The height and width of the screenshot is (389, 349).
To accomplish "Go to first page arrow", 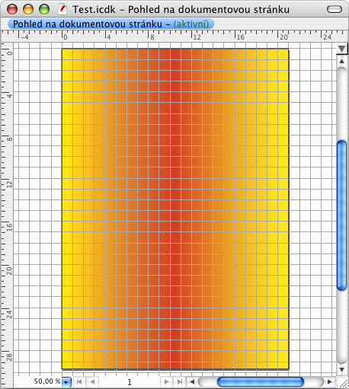I will (x=79, y=381).
